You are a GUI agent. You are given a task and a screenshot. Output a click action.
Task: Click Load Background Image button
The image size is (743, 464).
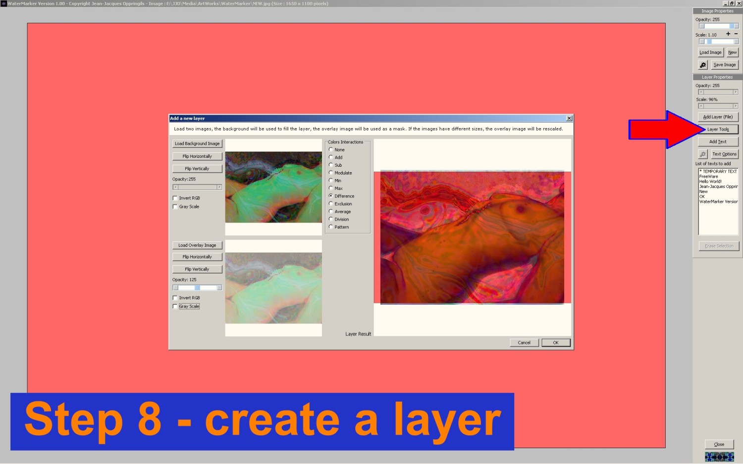(x=197, y=143)
